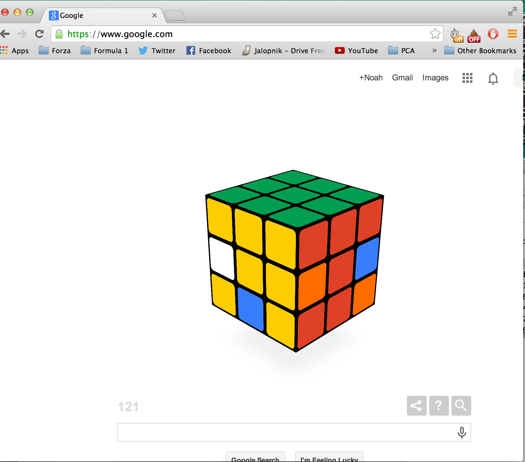This screenshot has width=525, height=462.
Task: Click the green SSL lock icon
Action: (x=59, y=34)
